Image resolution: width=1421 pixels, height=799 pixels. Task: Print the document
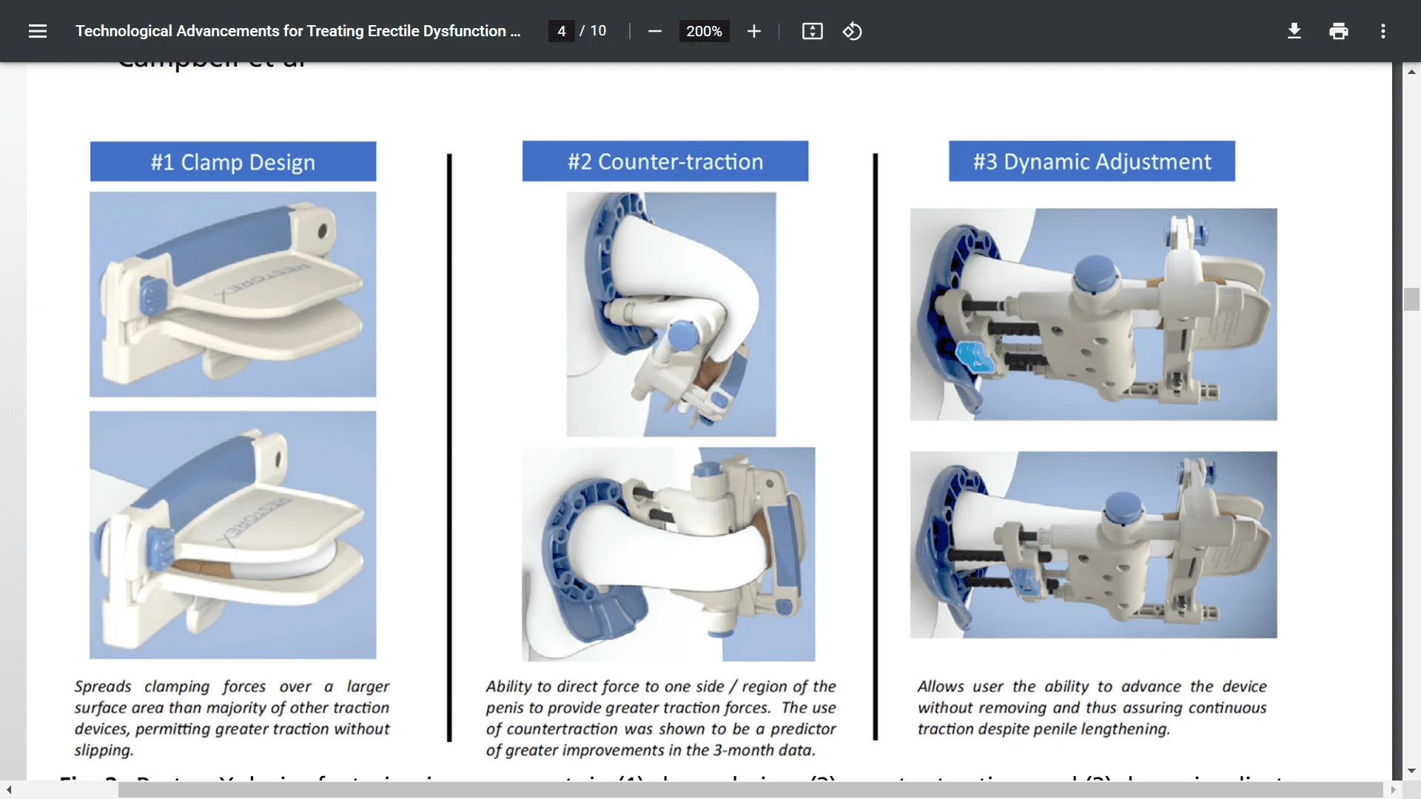(1338, 31)
